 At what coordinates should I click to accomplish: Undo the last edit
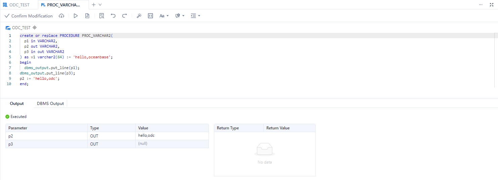[x=113, y=16]
